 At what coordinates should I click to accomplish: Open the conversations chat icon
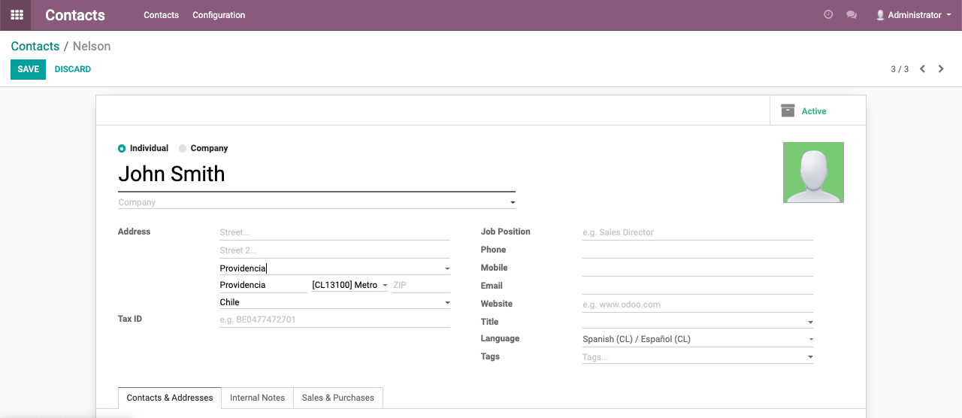[x=852, y=14]
